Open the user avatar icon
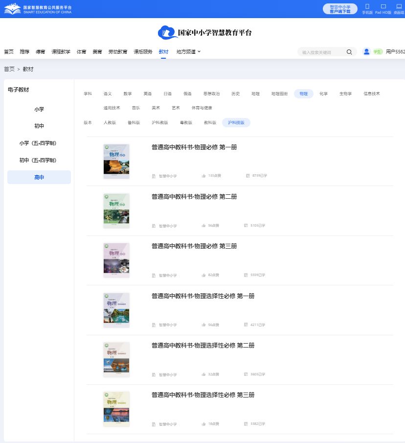This screenshot has height=443, width=405. coord(366,51)
